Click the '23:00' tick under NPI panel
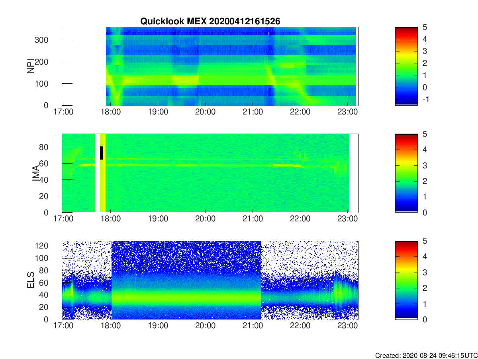The height and width of the screenshot is (359, 478). 347,112
